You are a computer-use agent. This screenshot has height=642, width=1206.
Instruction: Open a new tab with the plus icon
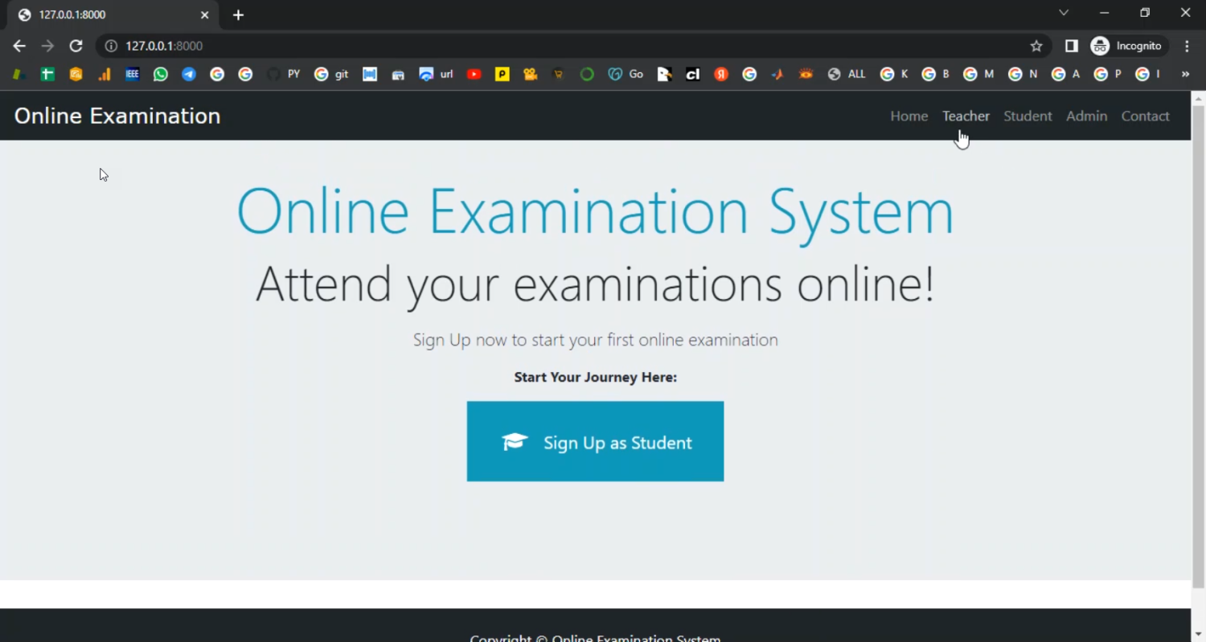tap(238, 14)
